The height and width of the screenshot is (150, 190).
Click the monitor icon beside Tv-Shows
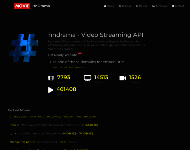153,6
